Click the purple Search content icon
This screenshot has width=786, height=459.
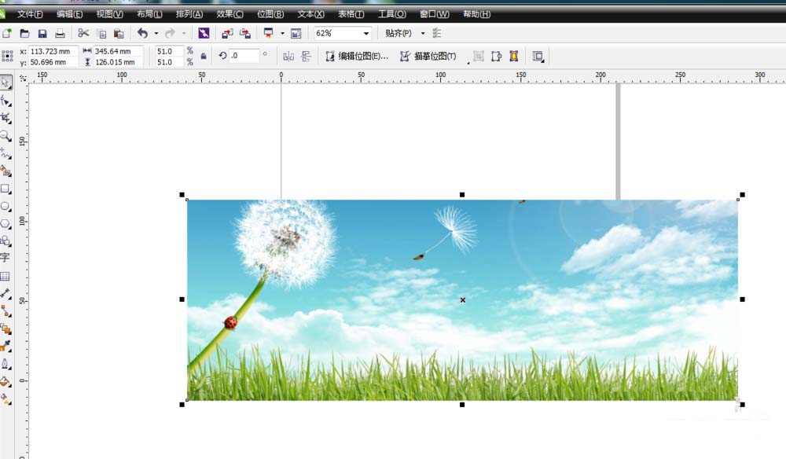tap(204, 34)
